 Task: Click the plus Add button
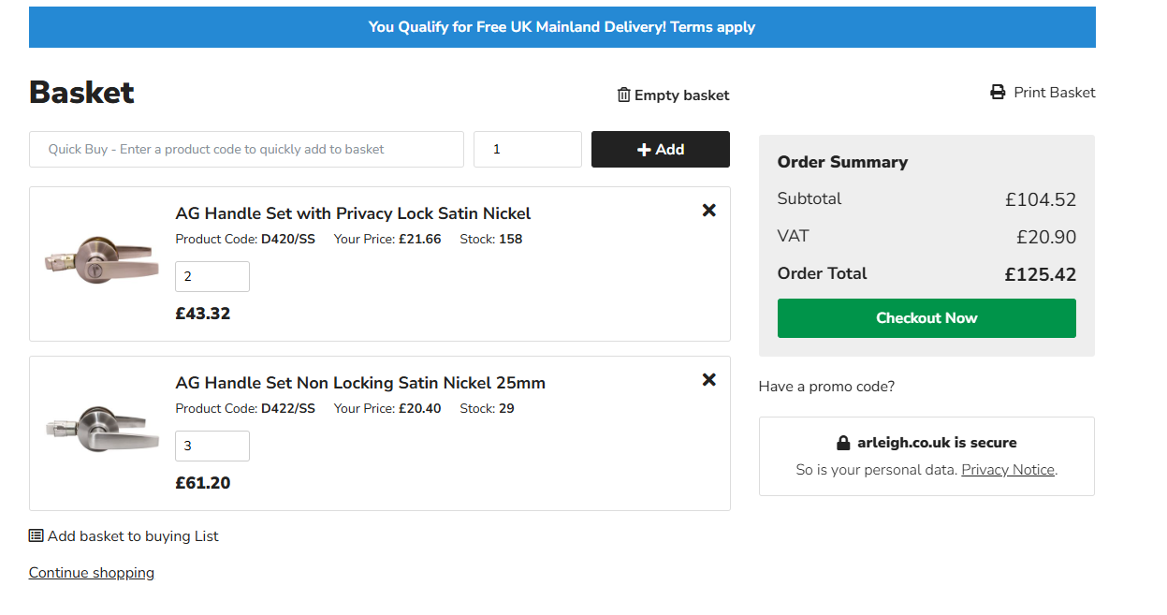pos(660,150)
